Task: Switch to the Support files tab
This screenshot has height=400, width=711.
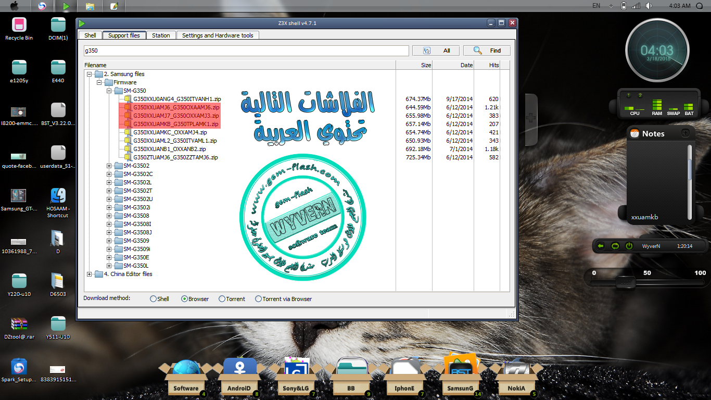Action: 124,35
